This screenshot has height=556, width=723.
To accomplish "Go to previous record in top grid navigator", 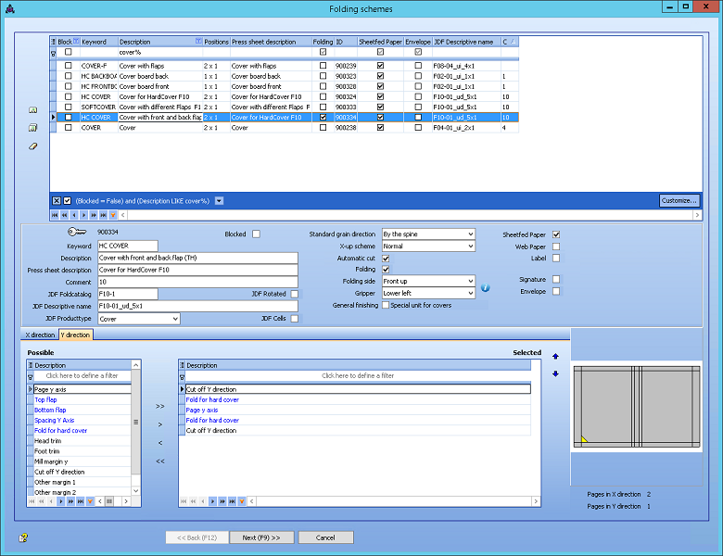I will (x=74, y=215).
